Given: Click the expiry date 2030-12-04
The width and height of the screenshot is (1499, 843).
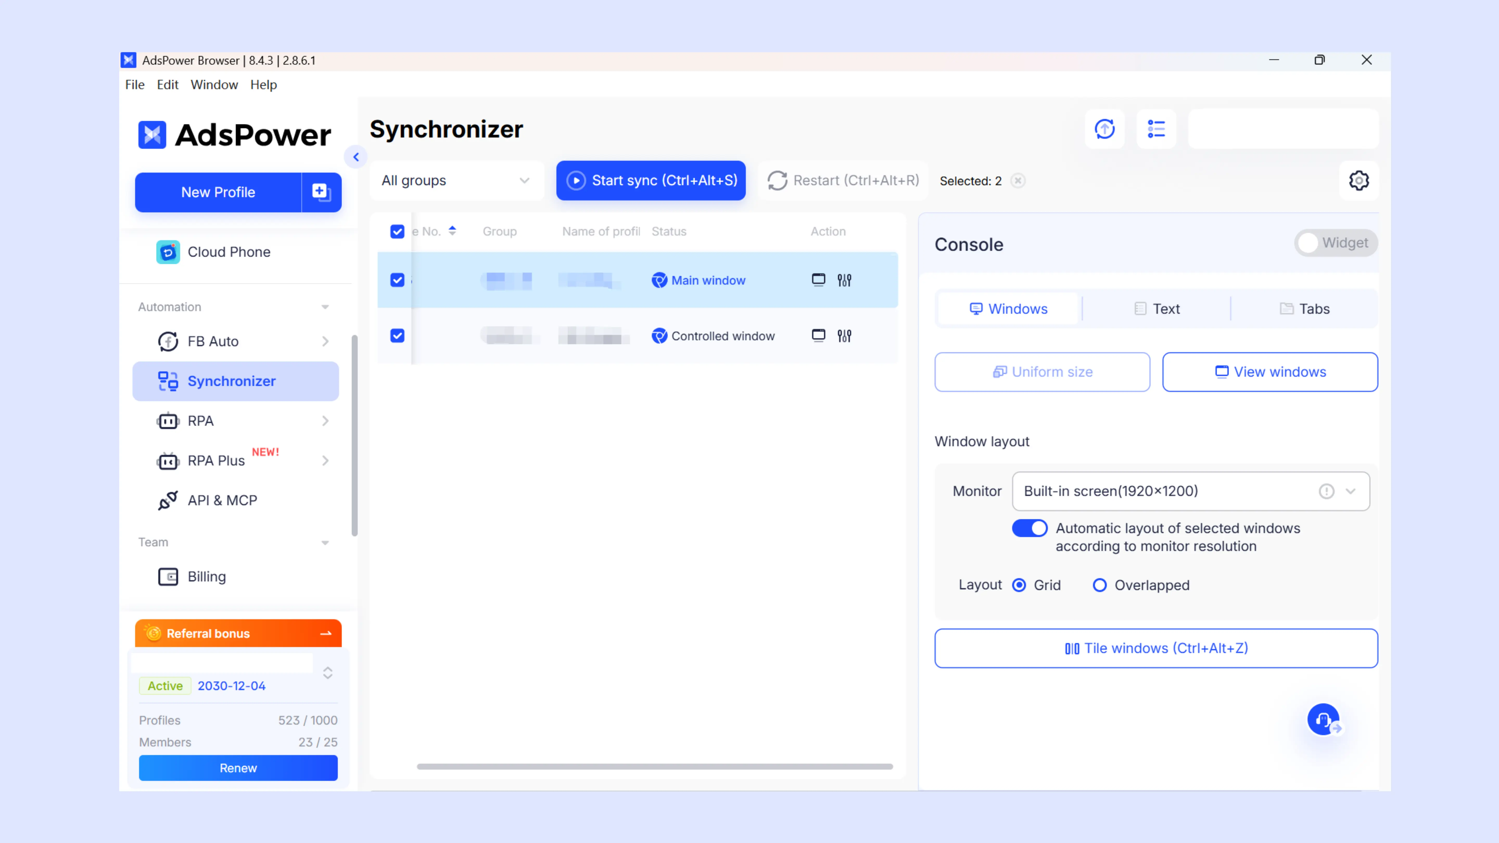Looking at the screenshot, I should click(232, 686).
